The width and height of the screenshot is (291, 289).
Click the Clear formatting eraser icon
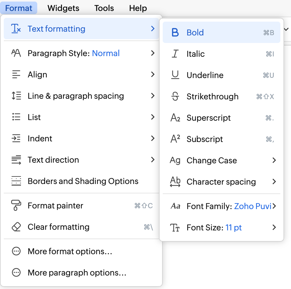pos(16,227)
